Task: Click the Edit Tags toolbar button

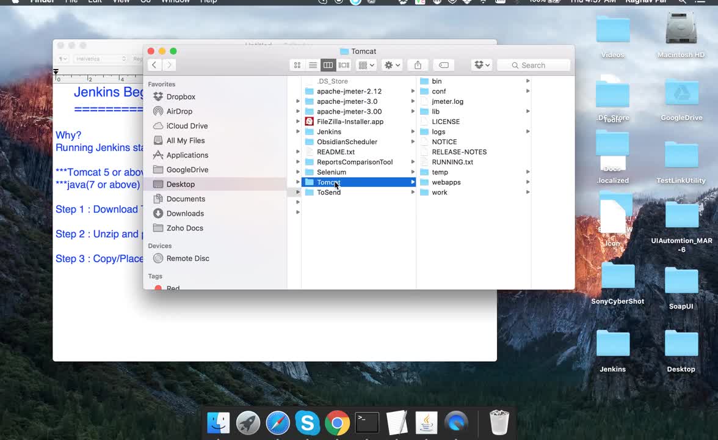Action: pyautogui.click(x=444, y=65)
